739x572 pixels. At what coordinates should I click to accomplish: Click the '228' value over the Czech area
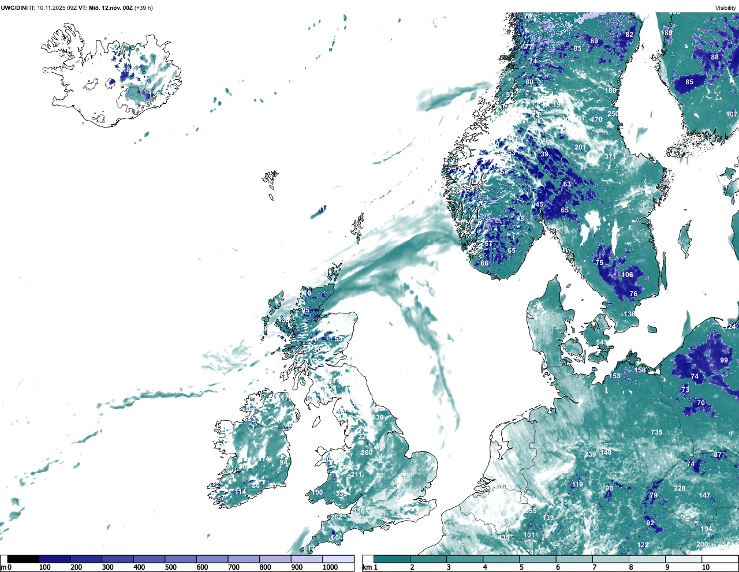coord(680,488)
